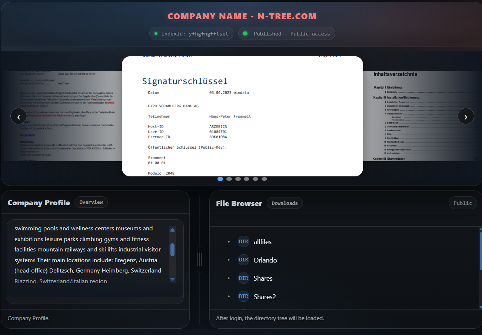This screenshot has height=335, width=482.
Task: Select the sixth carousel dot
Action: pyautogui.click(x=264, y=179)
